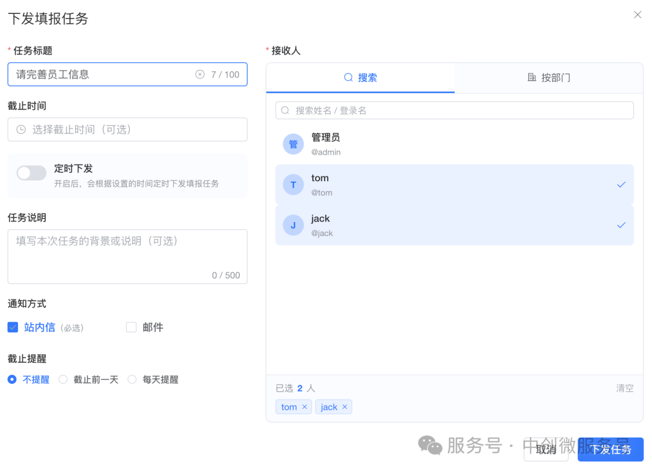
Task: Click the 管 avatar of 管理员
Action: [293, 144]
